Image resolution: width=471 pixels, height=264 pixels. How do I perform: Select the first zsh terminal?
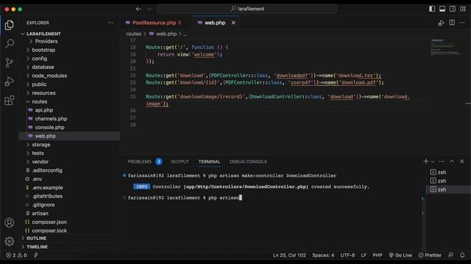coord(448,172)
